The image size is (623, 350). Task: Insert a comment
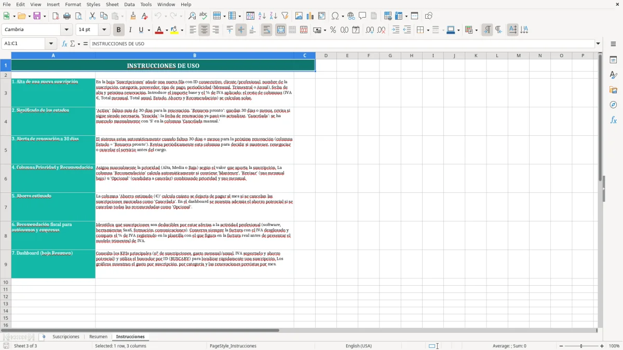tap(362, 16)
